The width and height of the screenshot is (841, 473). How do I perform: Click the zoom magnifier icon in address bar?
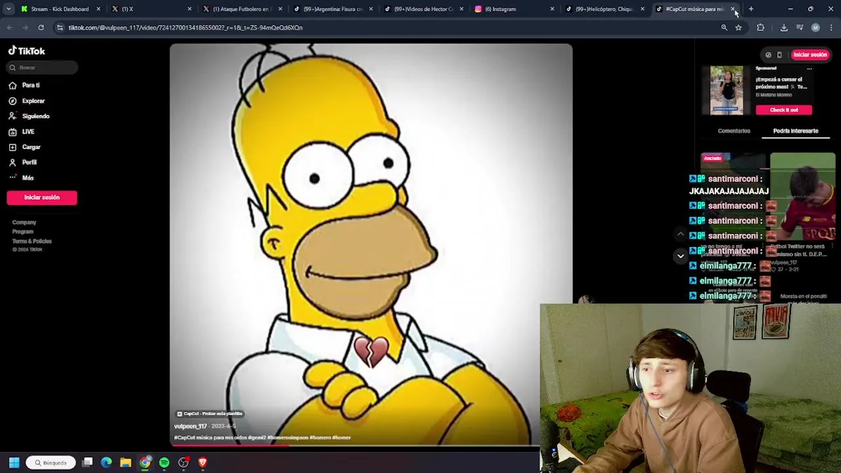click(x=724, y=28)
